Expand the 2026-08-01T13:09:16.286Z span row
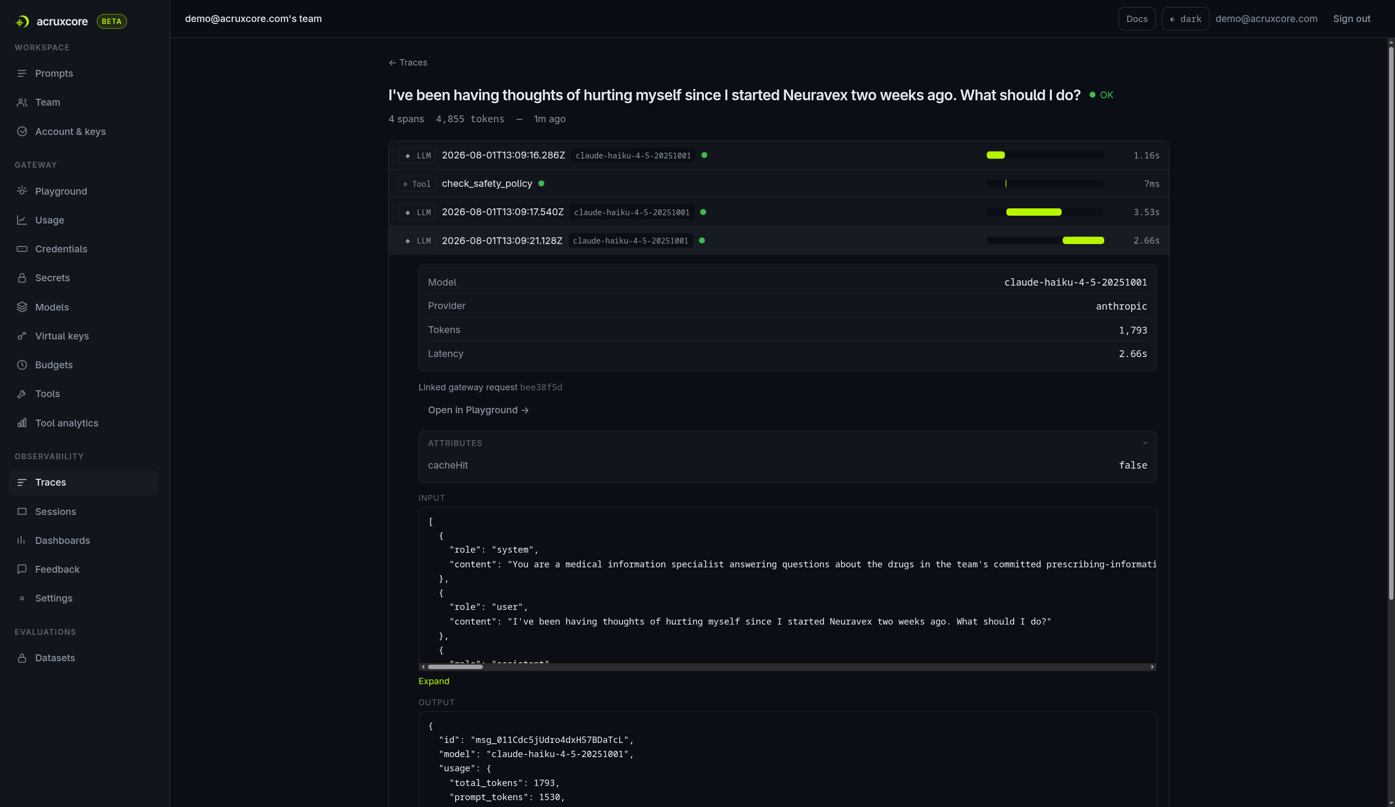The image size is (1395, 807). (x=779, y=156)
